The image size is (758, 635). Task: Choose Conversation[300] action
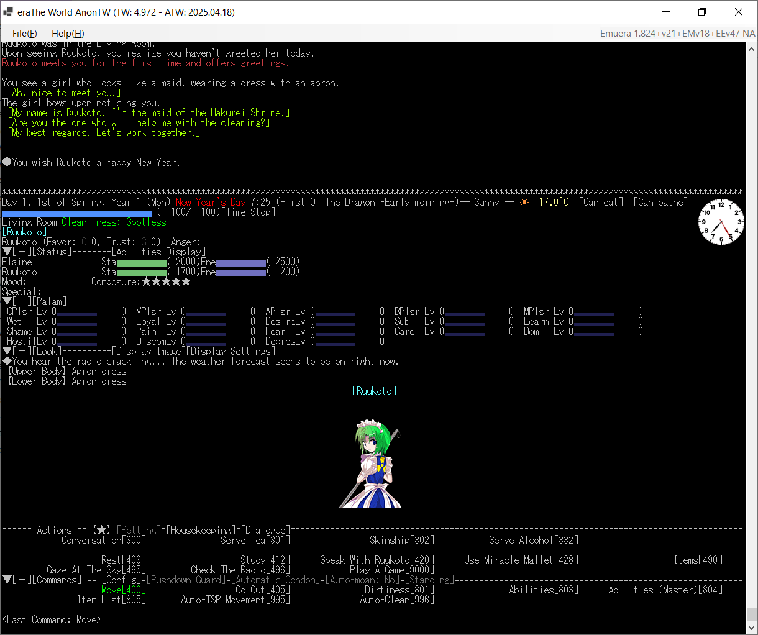click(104, 540)
